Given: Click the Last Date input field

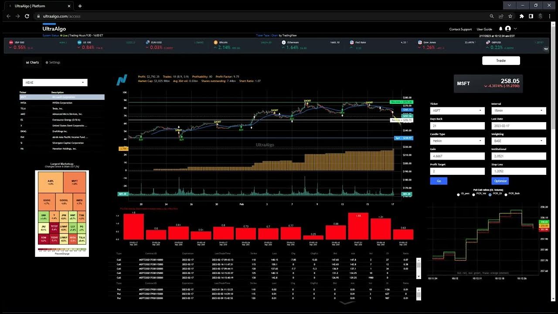Looking at the screenshot, I should coord(519,126).
